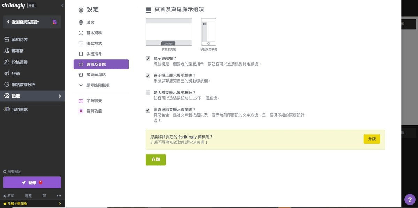This screenshot has height=208, width=418.
Task: Click 升級 in the yellow banner
Action: click(372, 138)
